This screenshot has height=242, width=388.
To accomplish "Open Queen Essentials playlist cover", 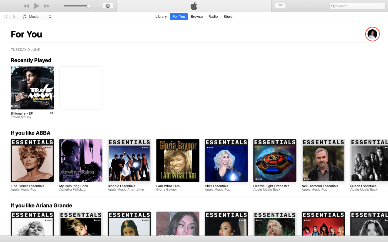I will 369,161.
